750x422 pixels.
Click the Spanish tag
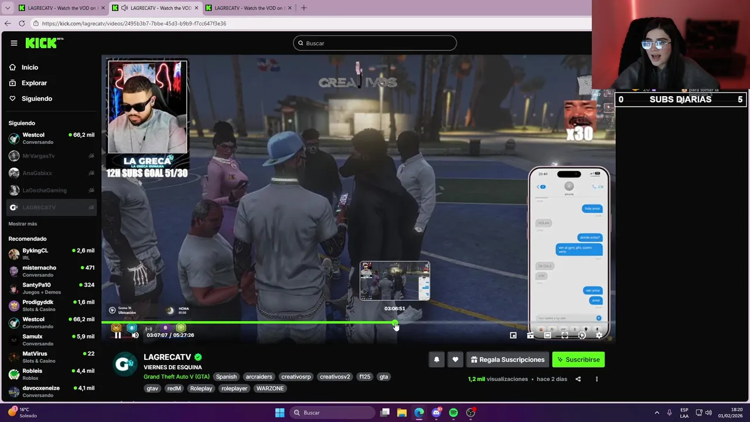(226, 377)
